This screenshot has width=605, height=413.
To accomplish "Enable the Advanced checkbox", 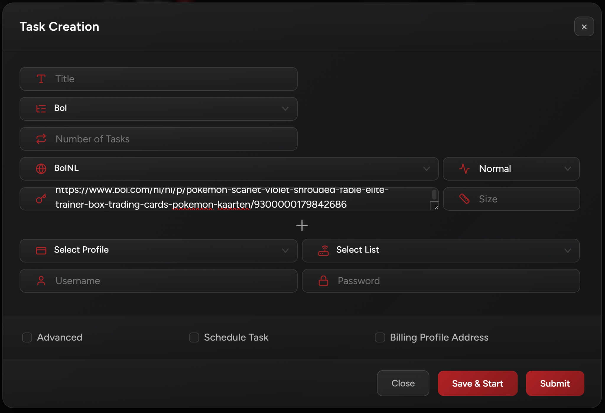I will point(27,337).
